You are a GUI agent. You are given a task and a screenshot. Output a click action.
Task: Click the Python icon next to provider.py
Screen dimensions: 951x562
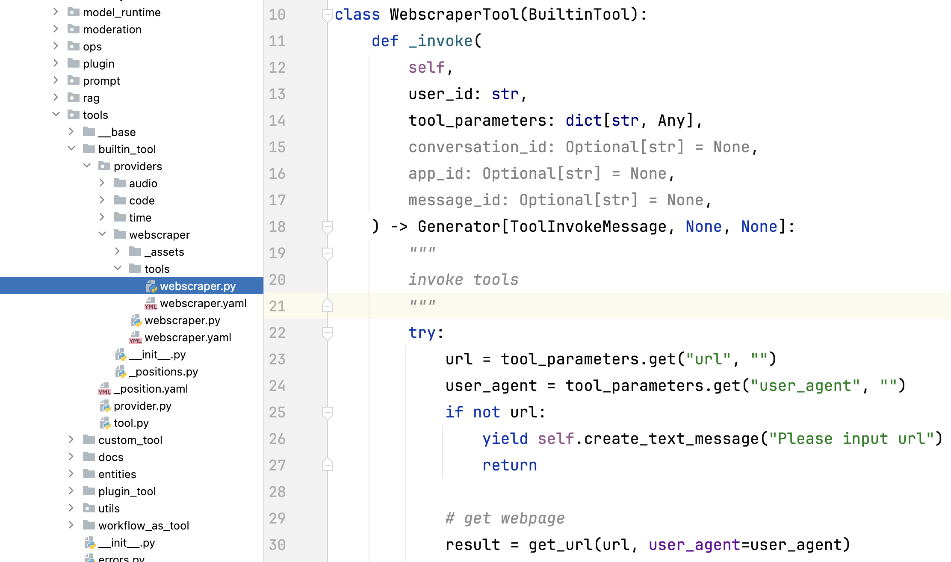(105, 406)
